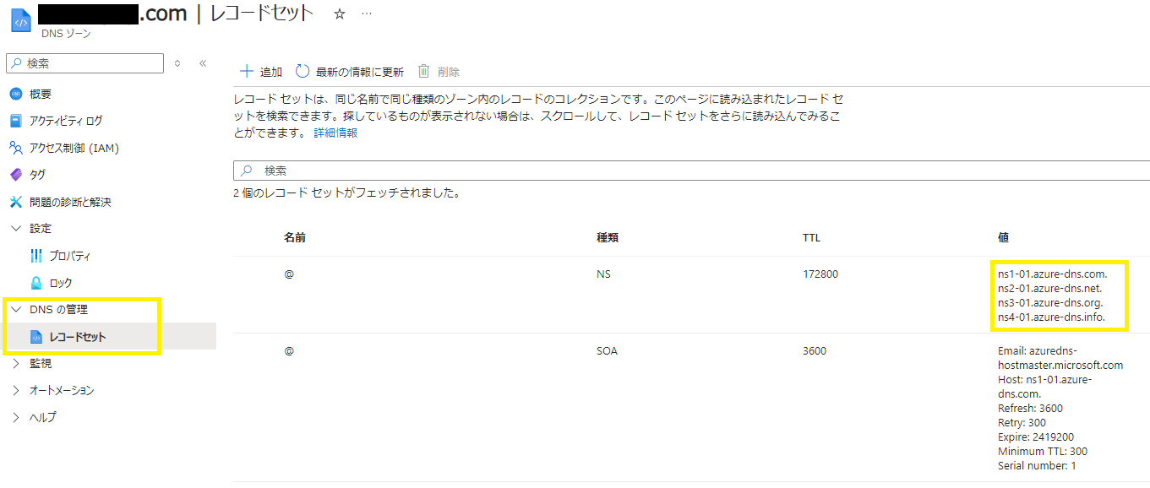Click ns4-01.azure-dns.info. value
The image size is (1150, 488).
click(x=1051, y=317)
